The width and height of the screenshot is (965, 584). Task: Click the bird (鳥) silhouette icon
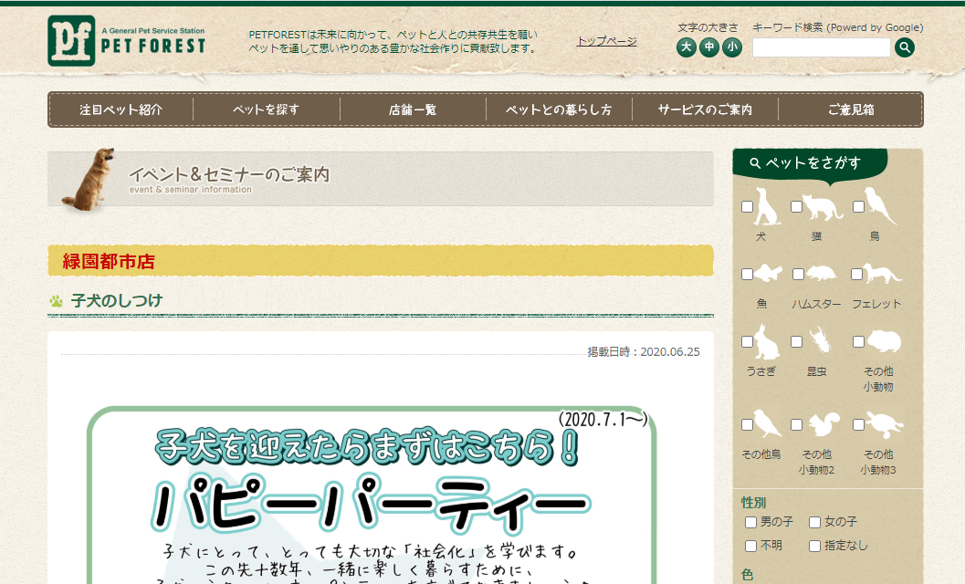pyautogui.click(x=881, y=206)
